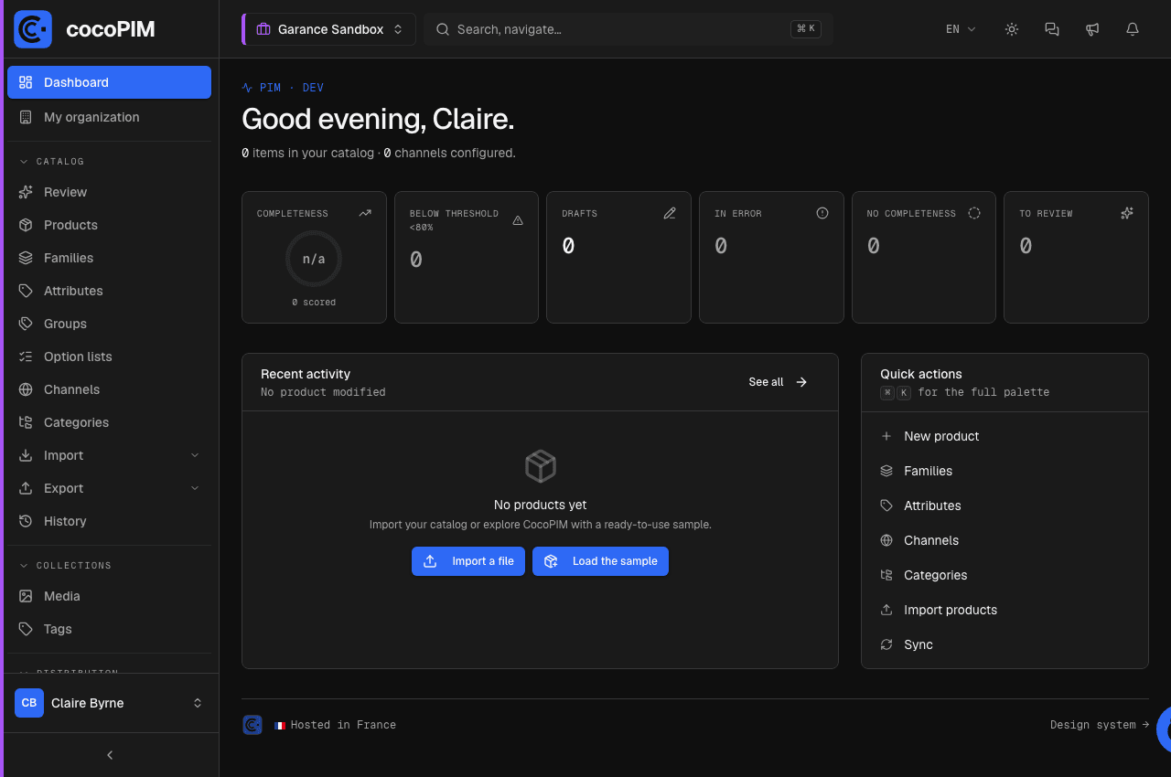This screenshot has width=1171, height=777.
Task: Go to Dashboard in sidebar
Action: pyautogui.click(x=109, y=82)
